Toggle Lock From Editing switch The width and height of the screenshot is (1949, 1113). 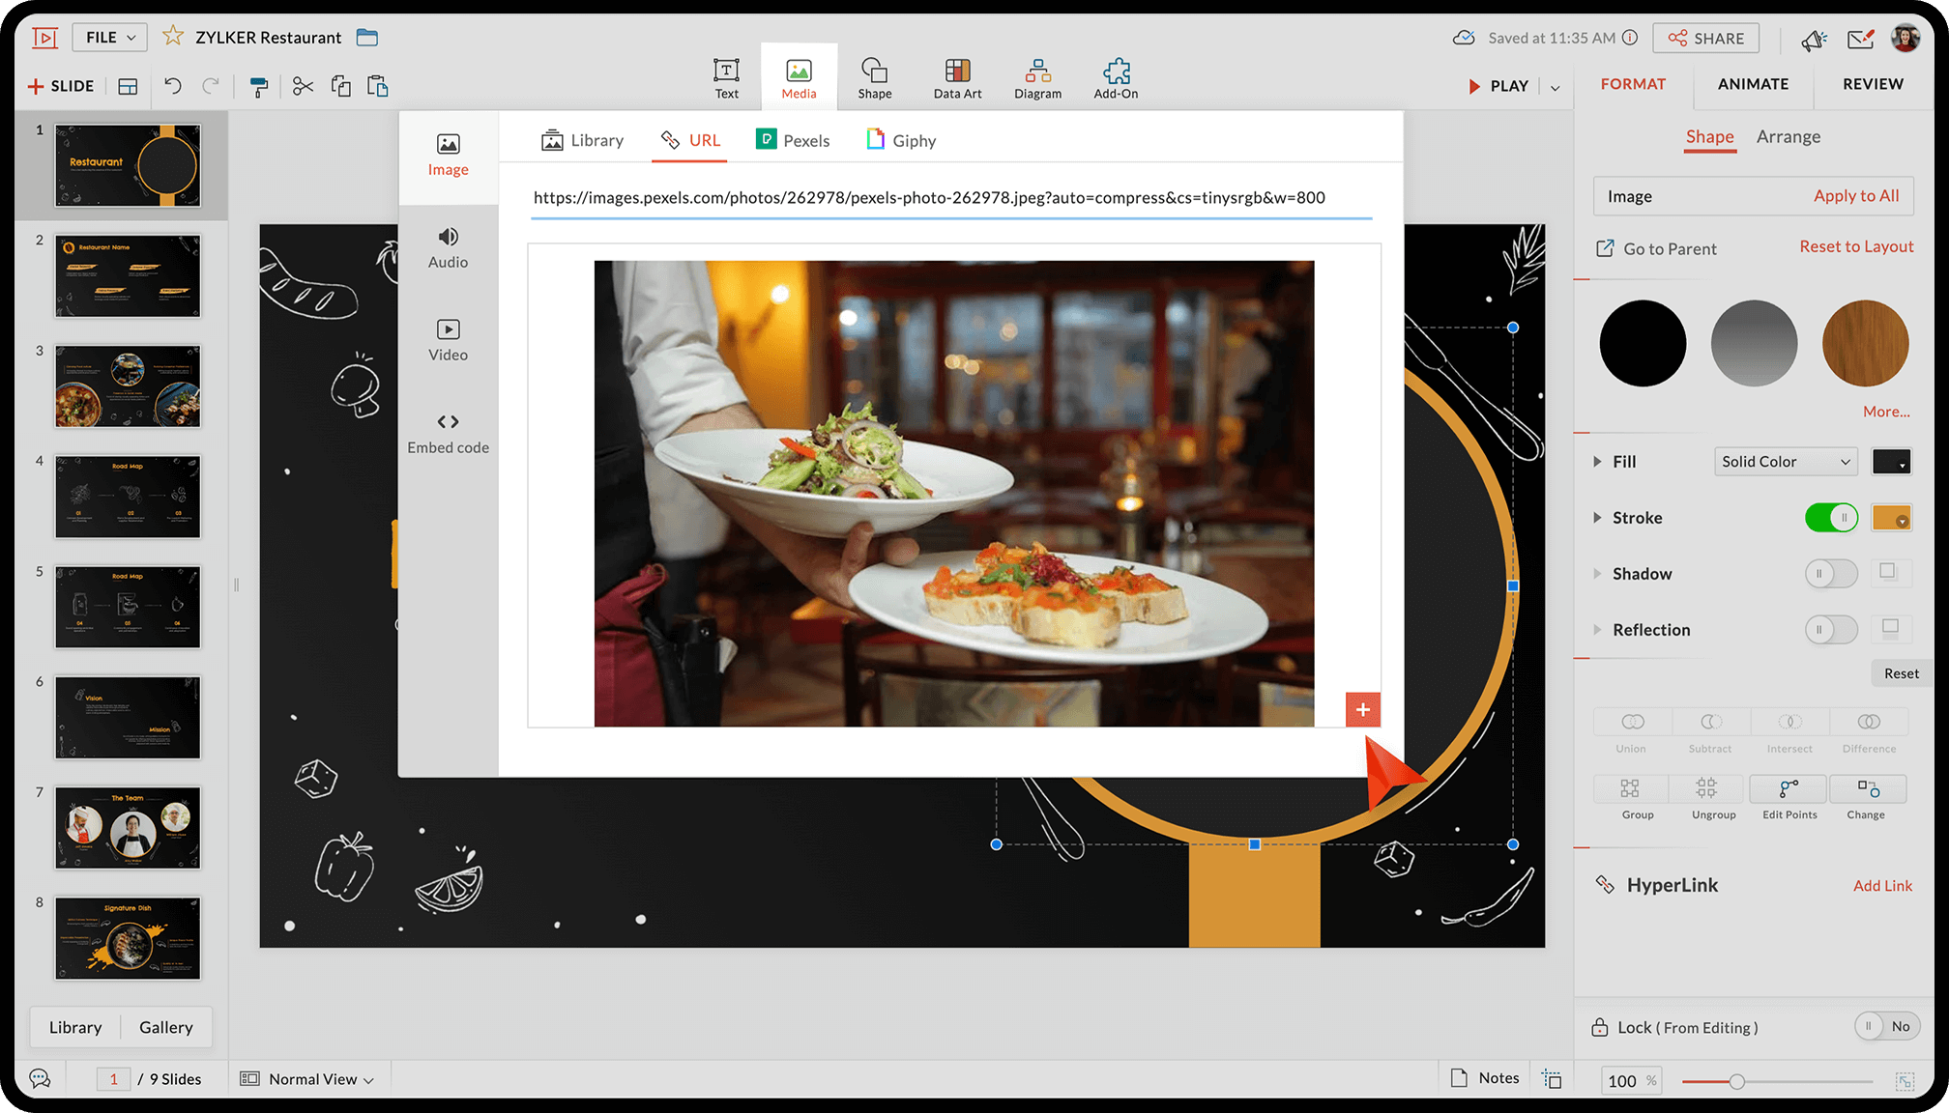click(1886, 1027)
